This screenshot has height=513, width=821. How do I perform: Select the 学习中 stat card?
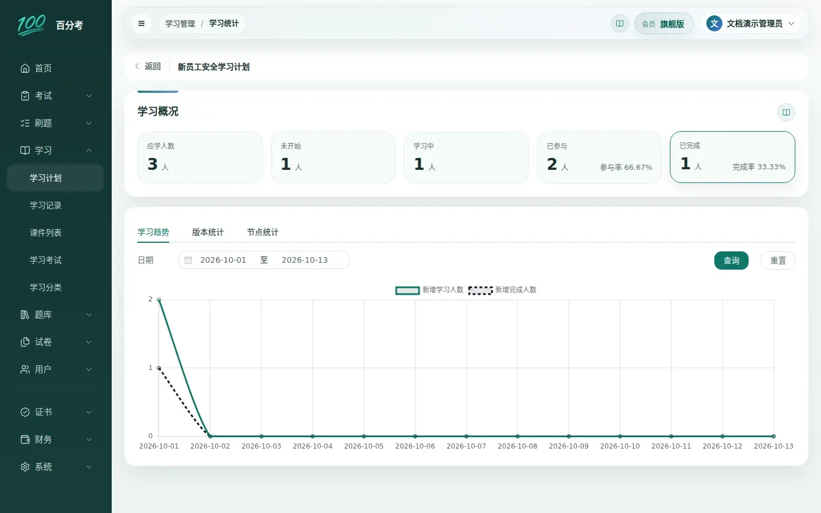[466, 157]
